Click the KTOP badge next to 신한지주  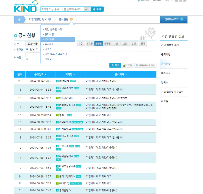[x=72, y=146]
